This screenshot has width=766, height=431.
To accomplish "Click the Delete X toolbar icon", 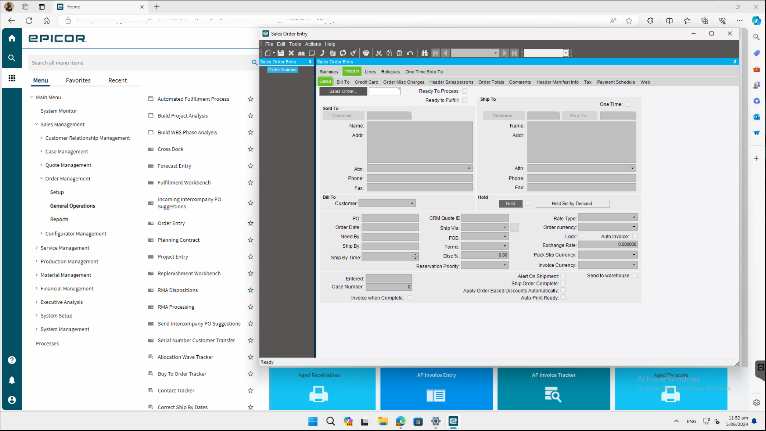I will click(291, 53).
